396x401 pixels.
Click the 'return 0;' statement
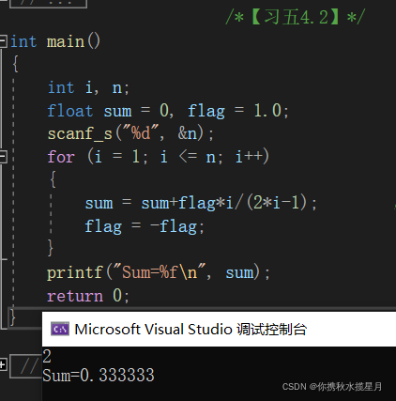88,296
